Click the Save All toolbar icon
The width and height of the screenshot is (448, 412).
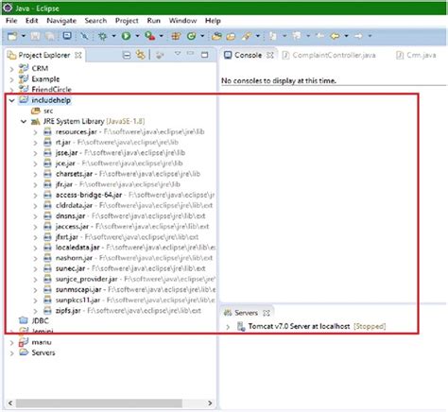(x=50, y=36)
